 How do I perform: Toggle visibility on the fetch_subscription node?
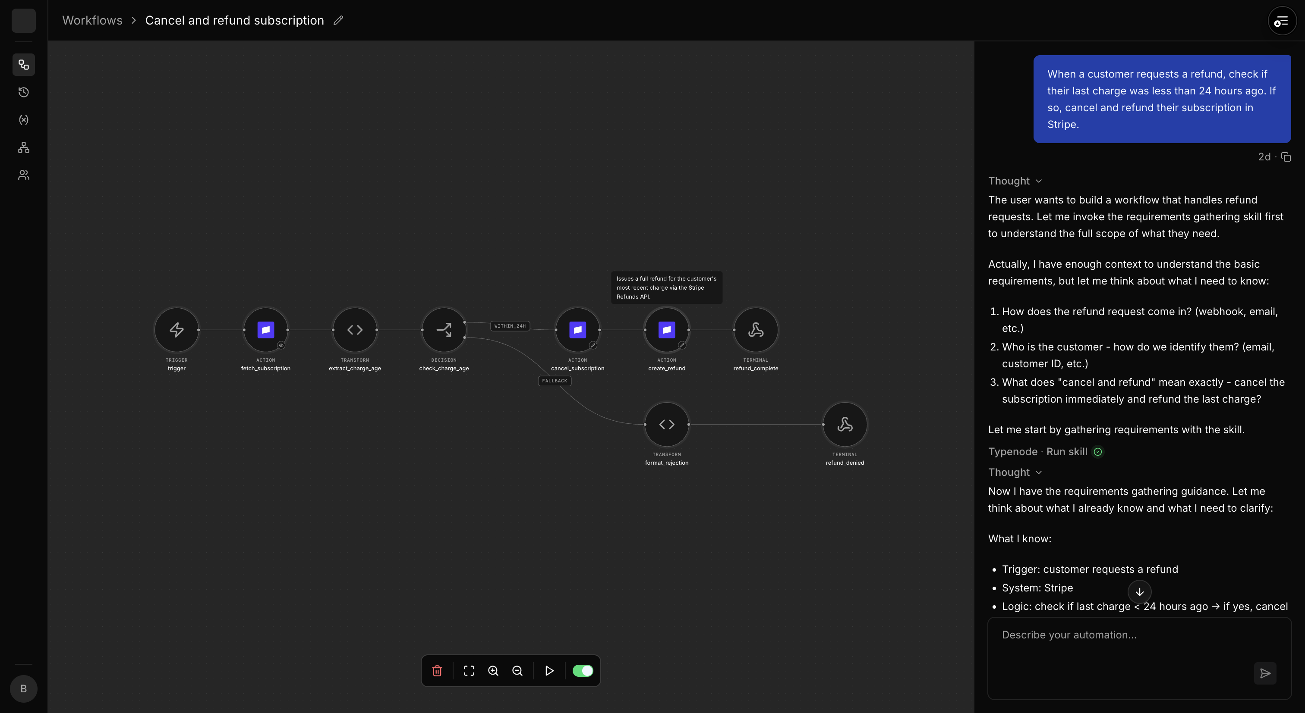(282, 345)
